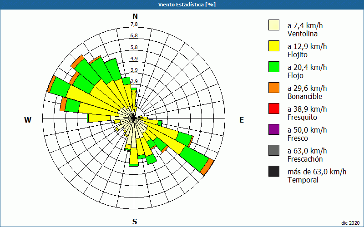Image resolution: width=364 pixels, height=227 pixels.
Task: Click the Flojo green color swatch
Action: [274, 67]
